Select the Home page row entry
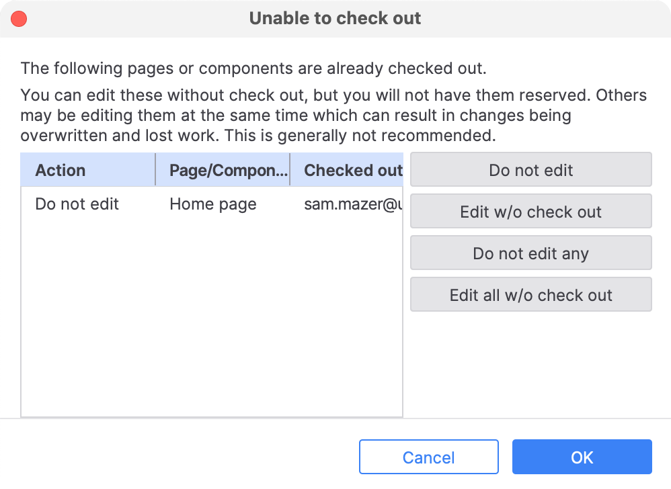The height and width of the screenshot is (489, 671). coord(213,204)
